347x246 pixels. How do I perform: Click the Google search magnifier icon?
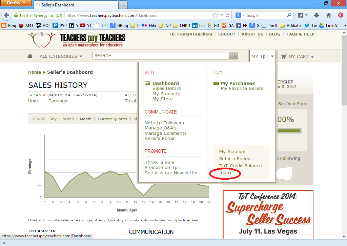[289, 15]
